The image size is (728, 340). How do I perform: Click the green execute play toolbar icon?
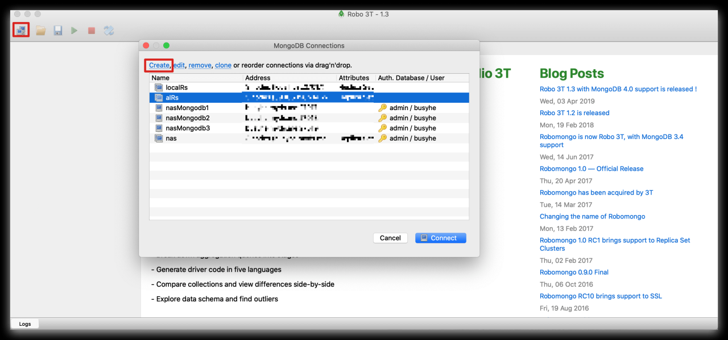(75, 31)
